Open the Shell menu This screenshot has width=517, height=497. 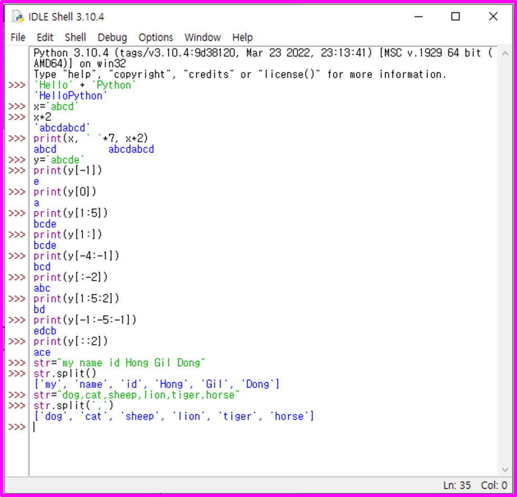(x=75, y=37)
